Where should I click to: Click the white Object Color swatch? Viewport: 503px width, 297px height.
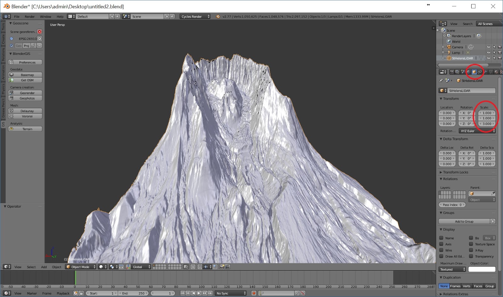pos(482,269)
